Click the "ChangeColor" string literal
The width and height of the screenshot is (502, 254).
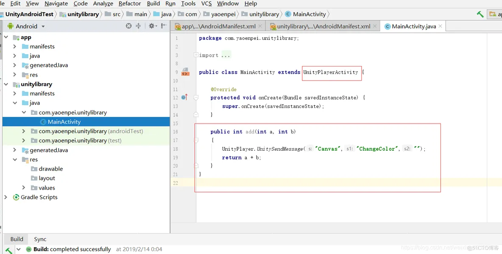(x=377, y=149)
